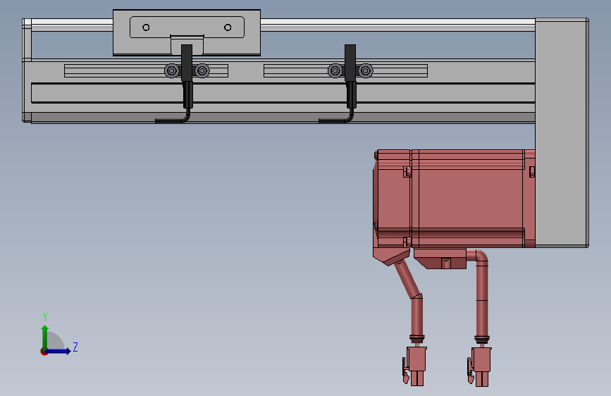Pick the screw left of the right sensor
611x396 pixels.
[335, 71]
